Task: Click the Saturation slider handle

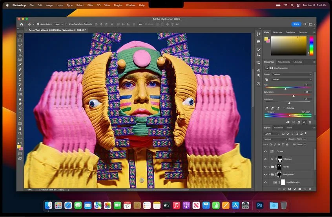Action: [x=294, y=96]
